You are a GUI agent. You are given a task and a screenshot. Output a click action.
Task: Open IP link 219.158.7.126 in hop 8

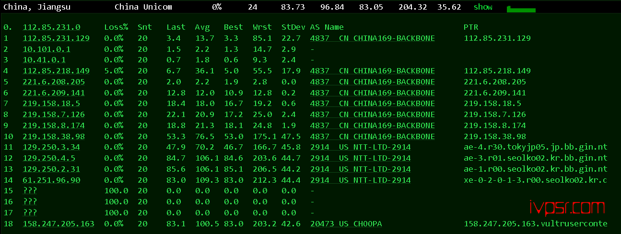pyautogui.click(x=54, y=115)
